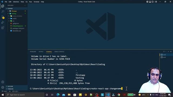Click the 'firstapp' directory listing in terminal
Screen dimensions: 173x97
80,75
